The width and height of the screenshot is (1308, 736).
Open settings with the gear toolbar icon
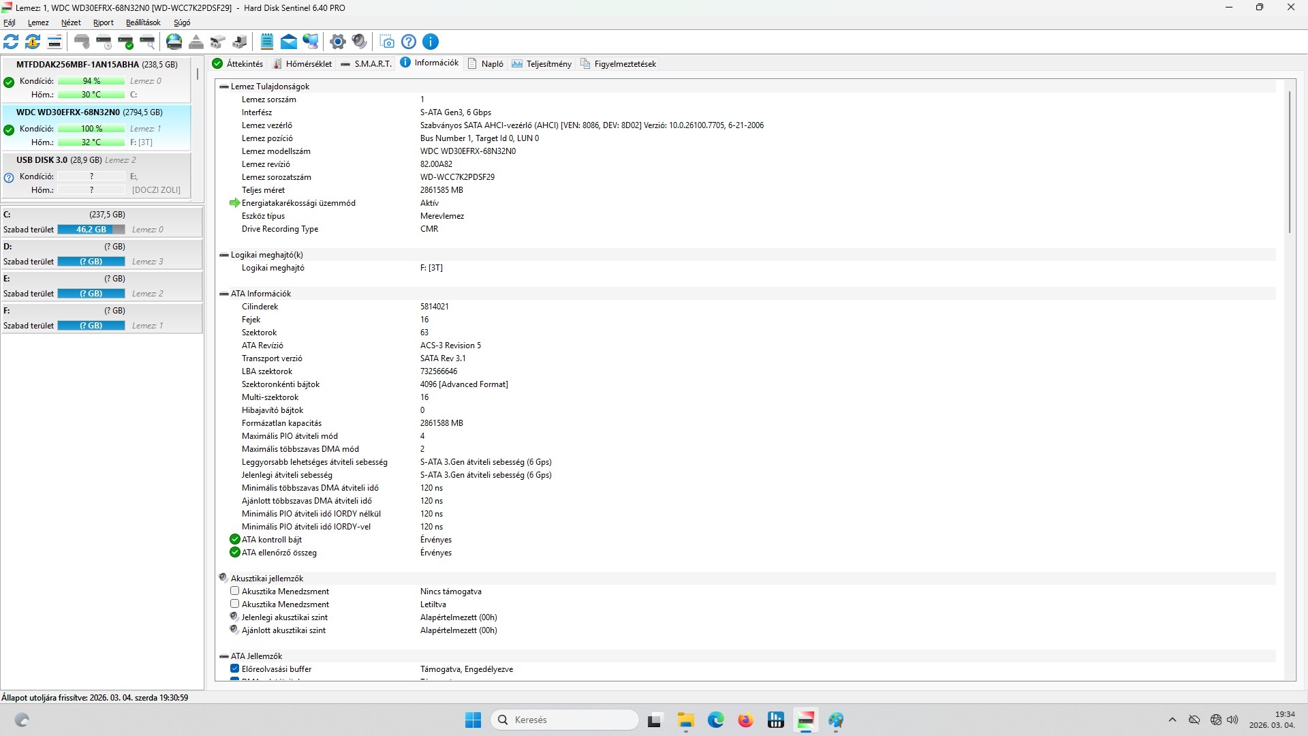coord(337,42)
